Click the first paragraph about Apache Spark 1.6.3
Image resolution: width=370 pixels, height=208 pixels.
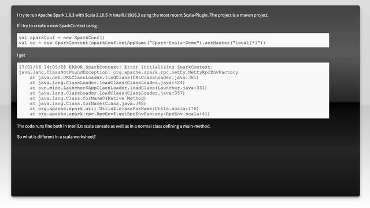[x=143, y=15]
